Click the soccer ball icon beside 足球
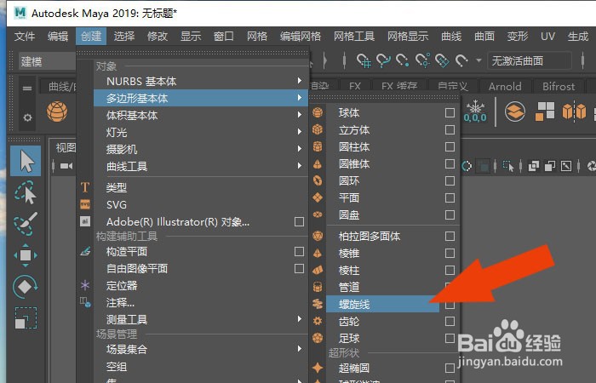Image resolution: width=596 pixels, height=383 pixels. pyautogui.click(x=318, y=338)
